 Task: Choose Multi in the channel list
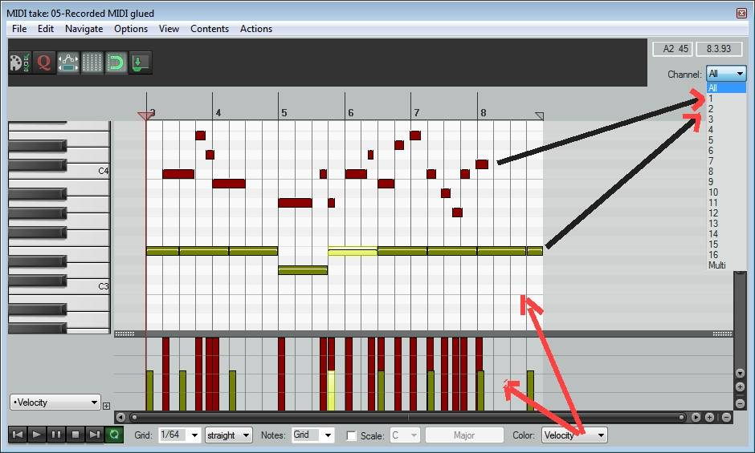(x=726, y=265)
